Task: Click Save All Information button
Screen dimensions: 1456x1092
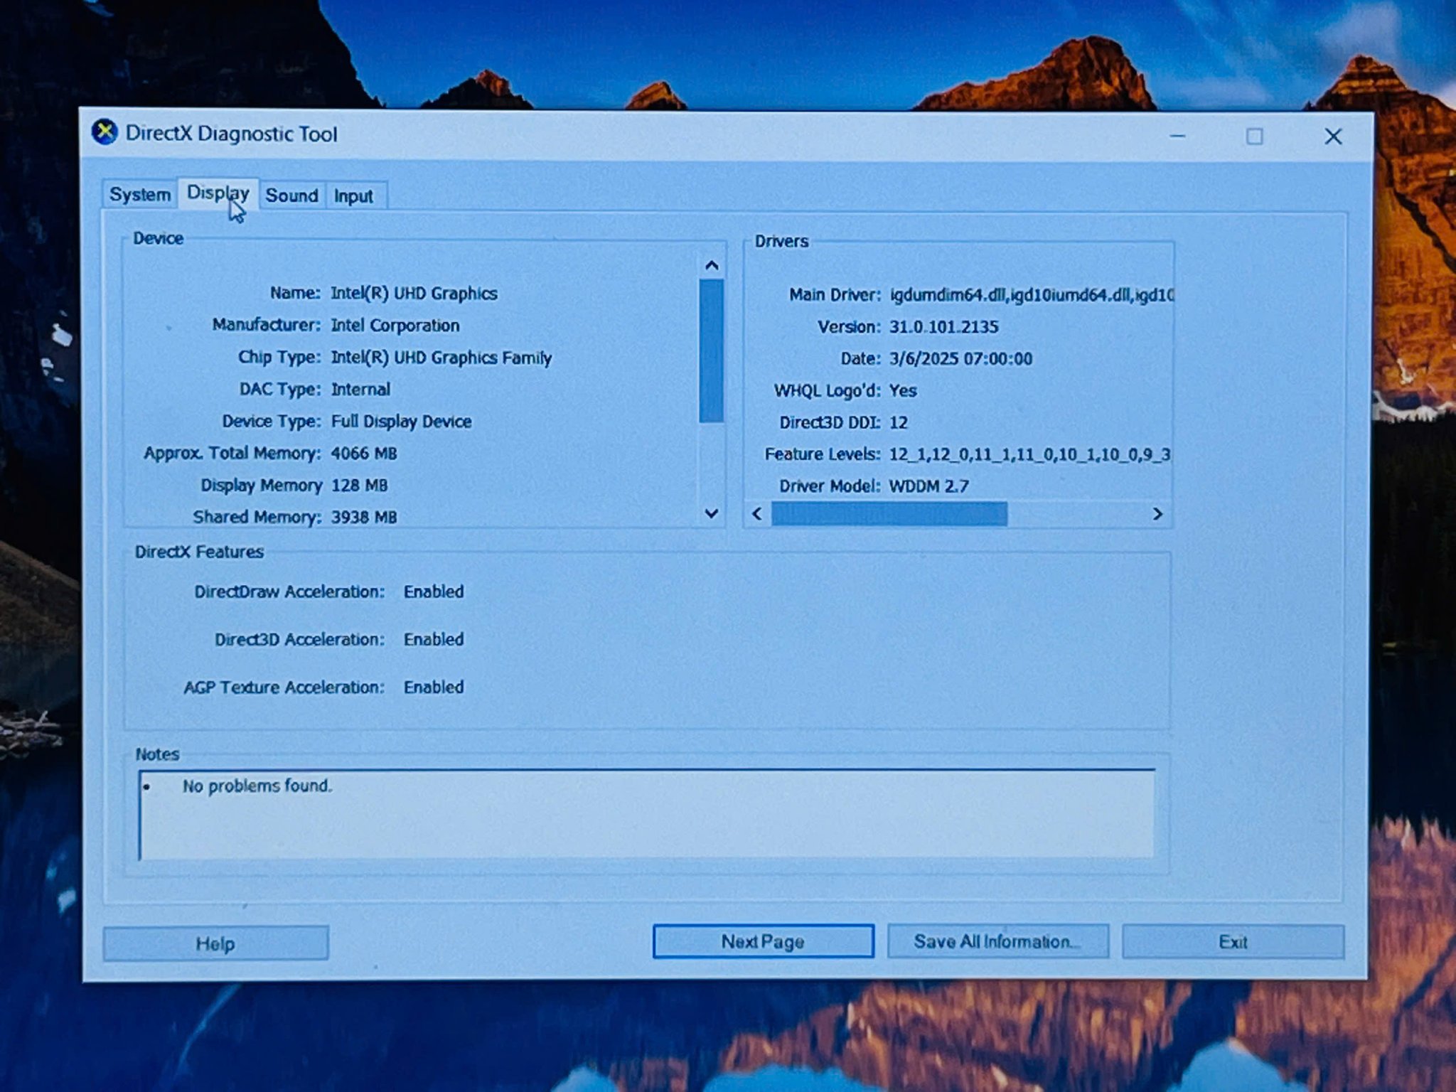Action: pos(997,941)
